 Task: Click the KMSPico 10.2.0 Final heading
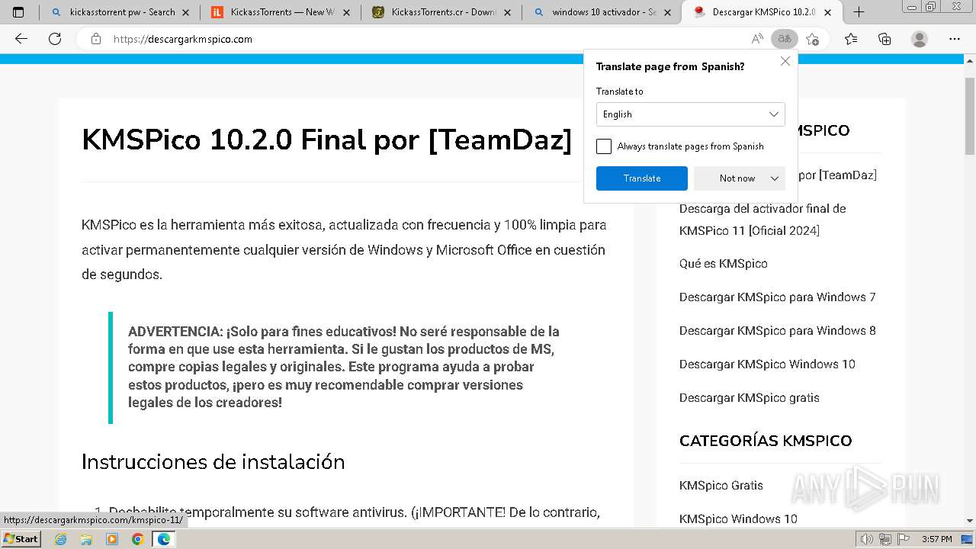[x=326, y=140]
